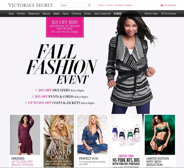Click arrow bullet beside coats & jackets offer
The height and width of the screenshot is (168, 184).
pos(26,103)
